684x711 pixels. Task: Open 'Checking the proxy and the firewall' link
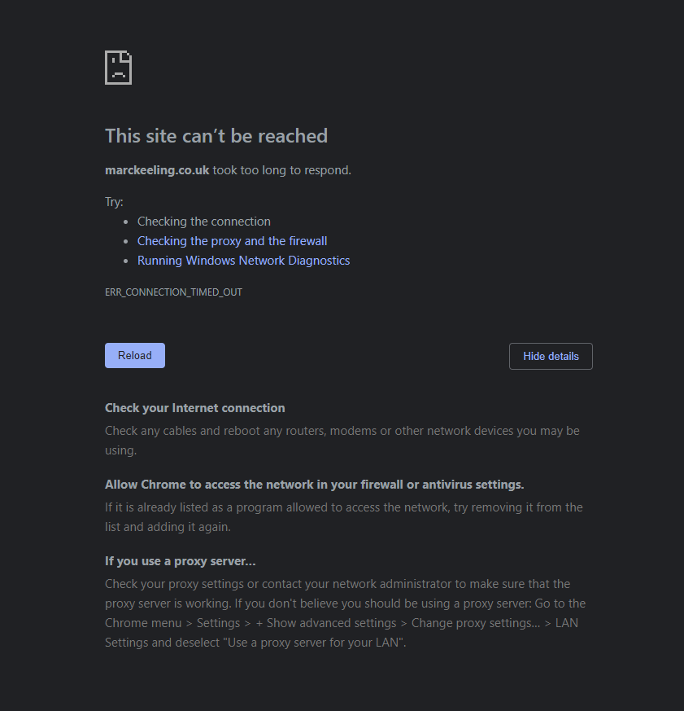coord(232,241)
